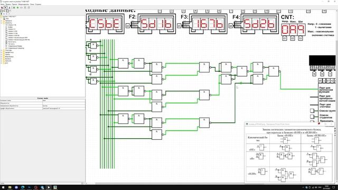This screenshot has height=190, width=338.
Task: Select the Управляемый инвертор tree item
Action: click(x=16, y=48)
